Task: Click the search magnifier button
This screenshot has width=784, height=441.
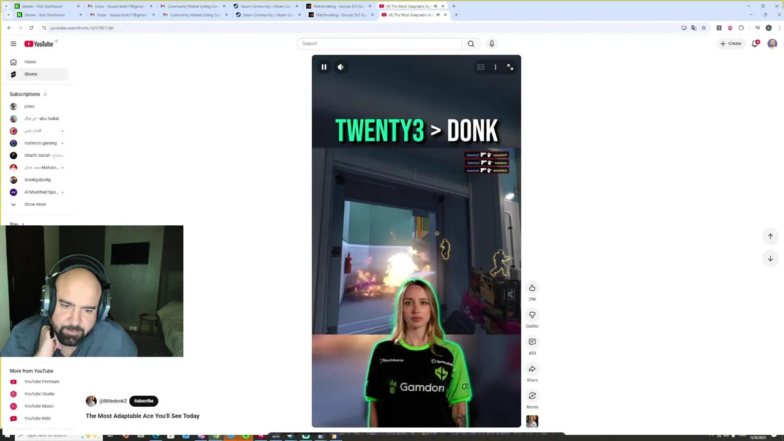Action: click(471, 43)
